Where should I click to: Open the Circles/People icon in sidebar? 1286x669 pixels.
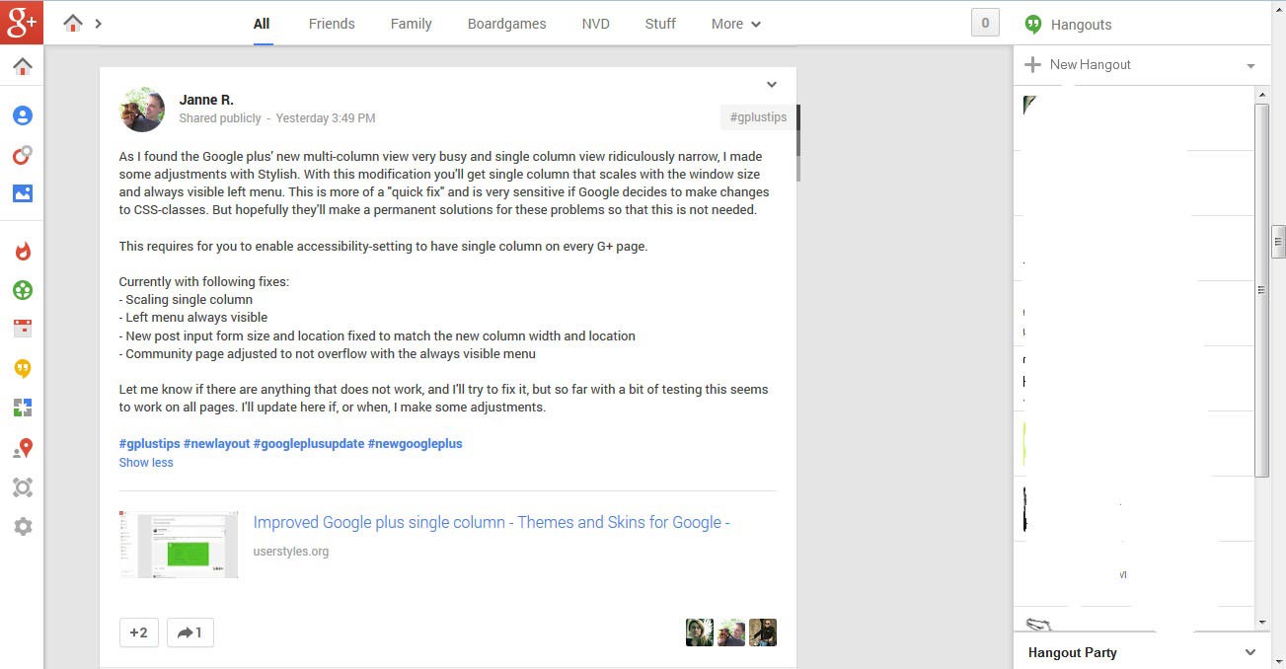(23, 155)
